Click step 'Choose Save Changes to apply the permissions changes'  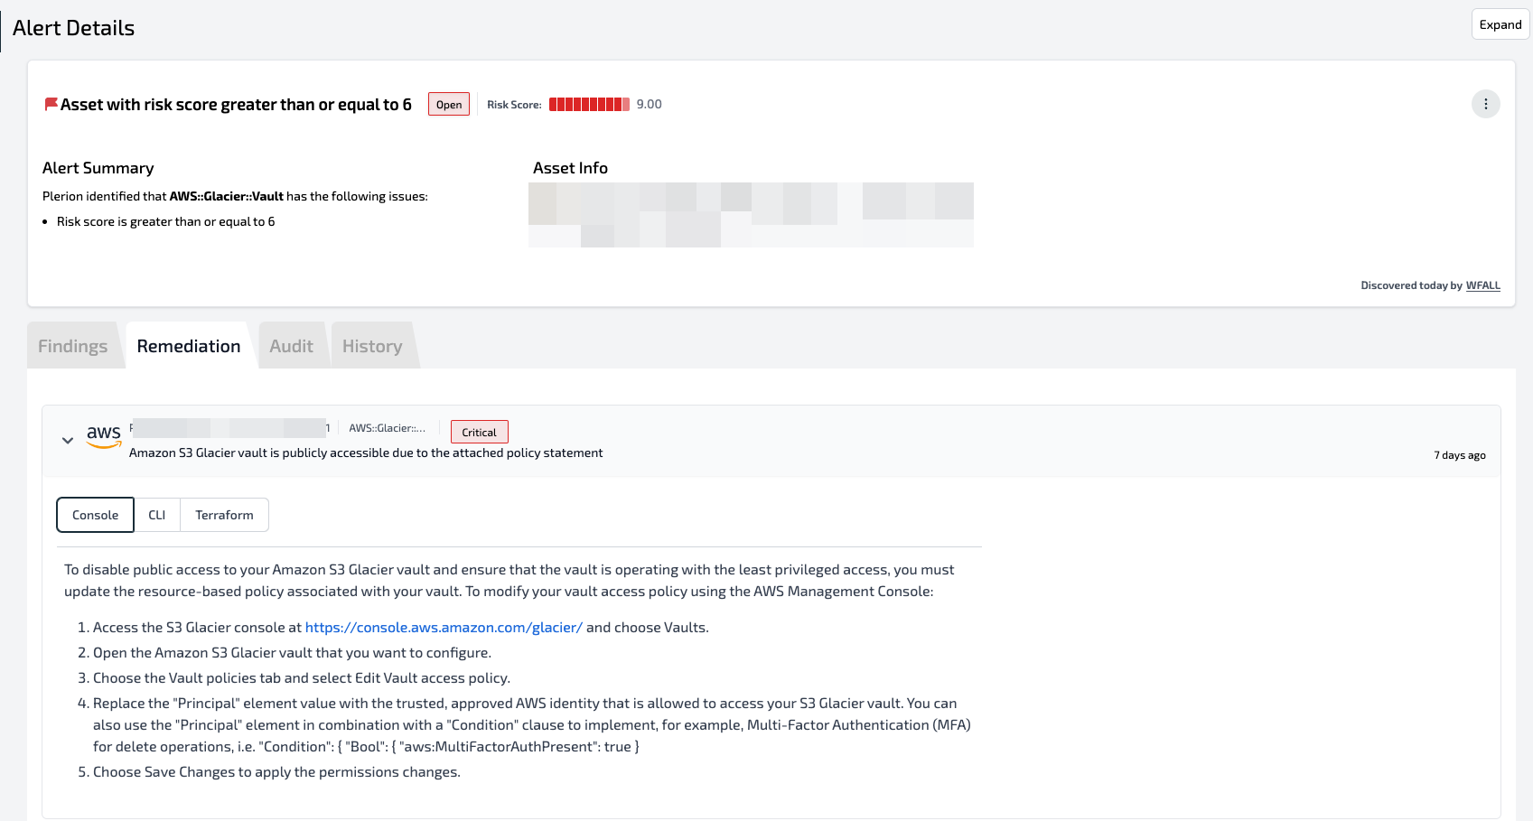(x=276, y=772)
